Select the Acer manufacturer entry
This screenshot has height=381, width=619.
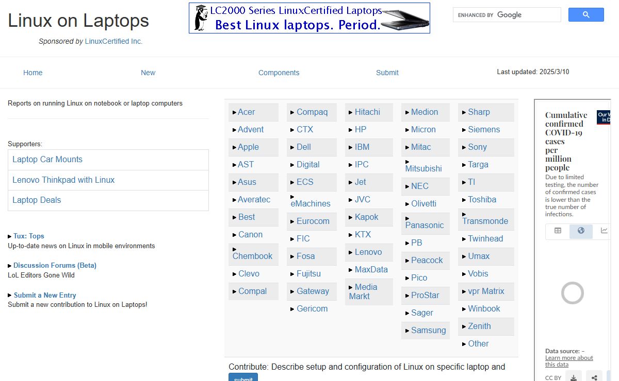click(247, 112)
